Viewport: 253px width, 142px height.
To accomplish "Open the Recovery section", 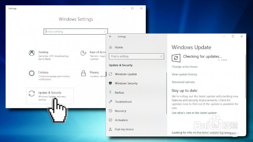I will pos(120,111).
